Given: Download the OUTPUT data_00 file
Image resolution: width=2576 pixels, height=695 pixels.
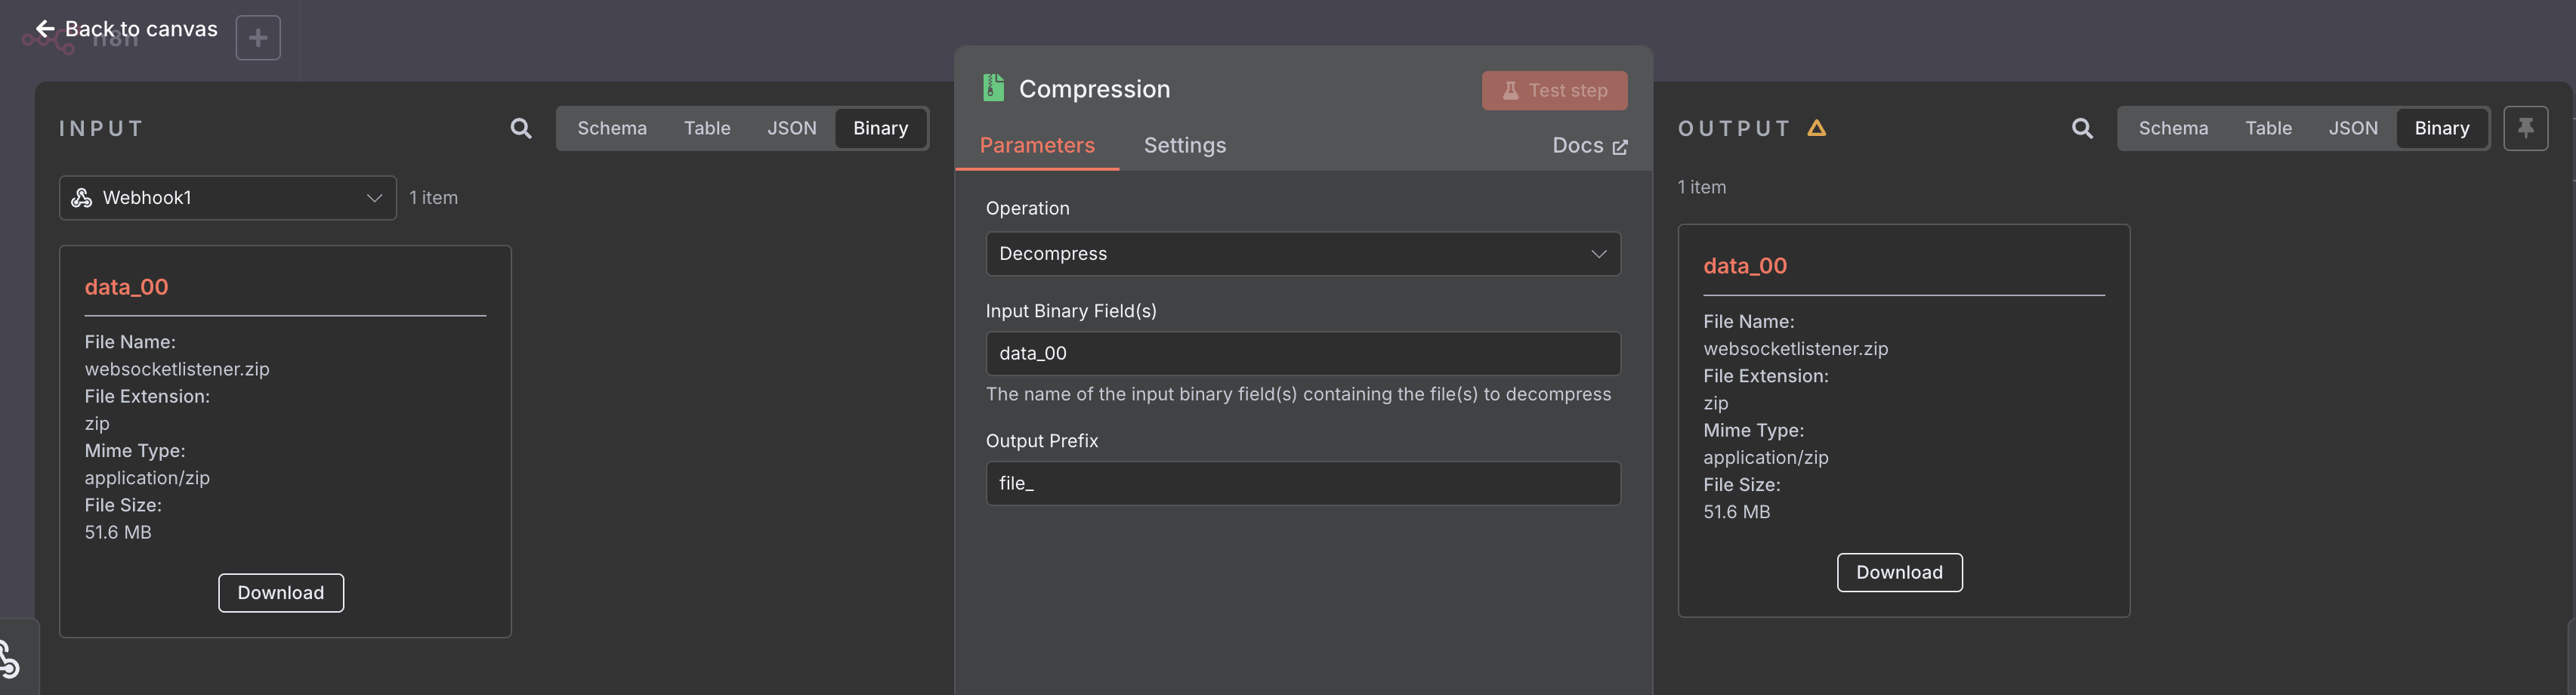Looking at the screenshot, I should [1899, 572].
